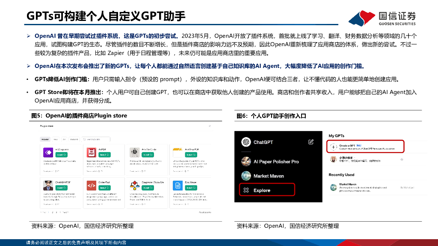
Task: Click the AI Paper Polisher Pro avatar
Action: 246,161
